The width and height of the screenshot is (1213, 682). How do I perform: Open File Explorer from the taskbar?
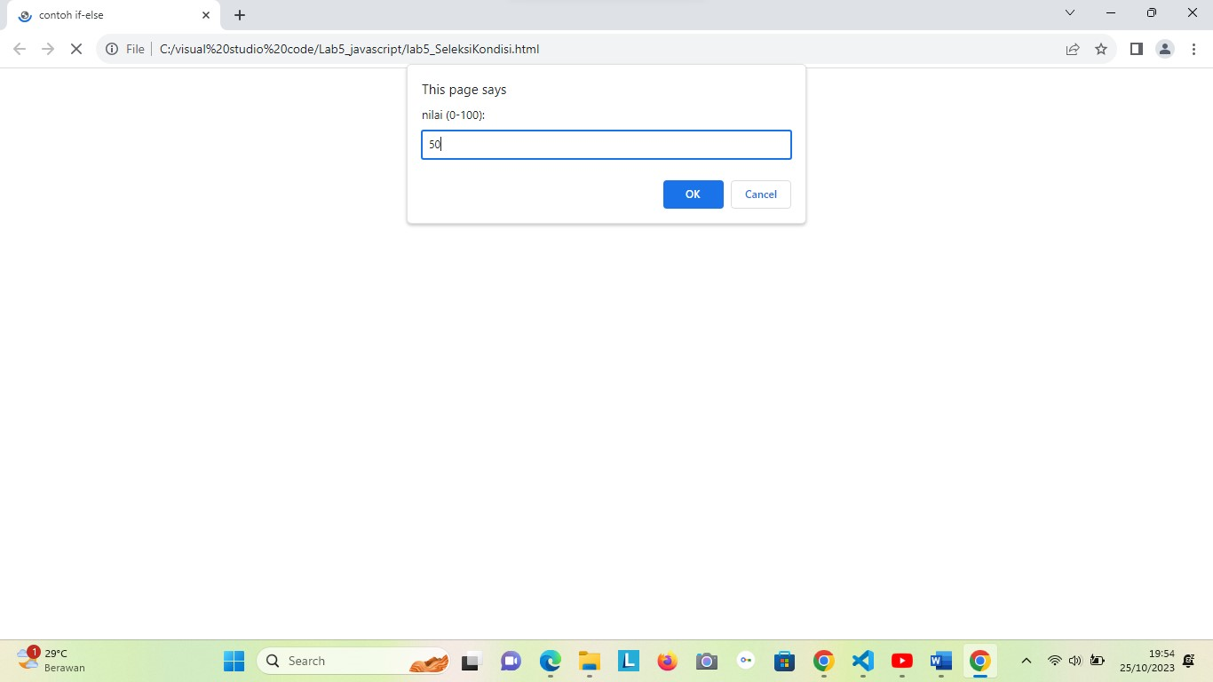[x=589, y=661]
